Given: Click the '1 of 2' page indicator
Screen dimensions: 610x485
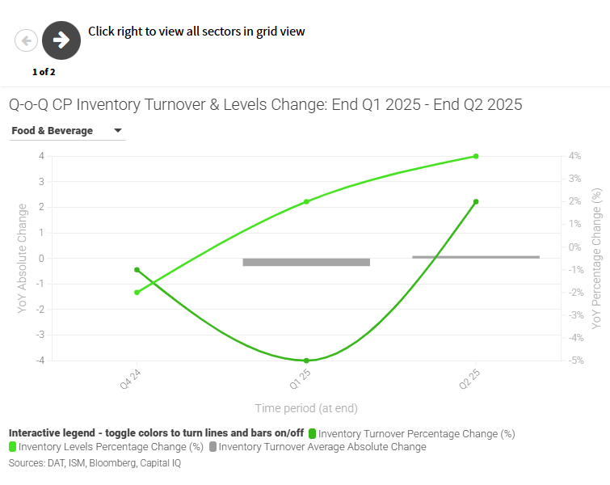Looking at the screenshot, I should pyautogui.click(x=44, y=72).
